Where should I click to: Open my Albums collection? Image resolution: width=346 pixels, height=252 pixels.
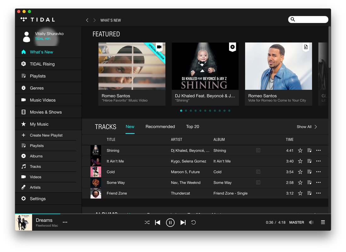pyautogui.click(x=48, y=156)
